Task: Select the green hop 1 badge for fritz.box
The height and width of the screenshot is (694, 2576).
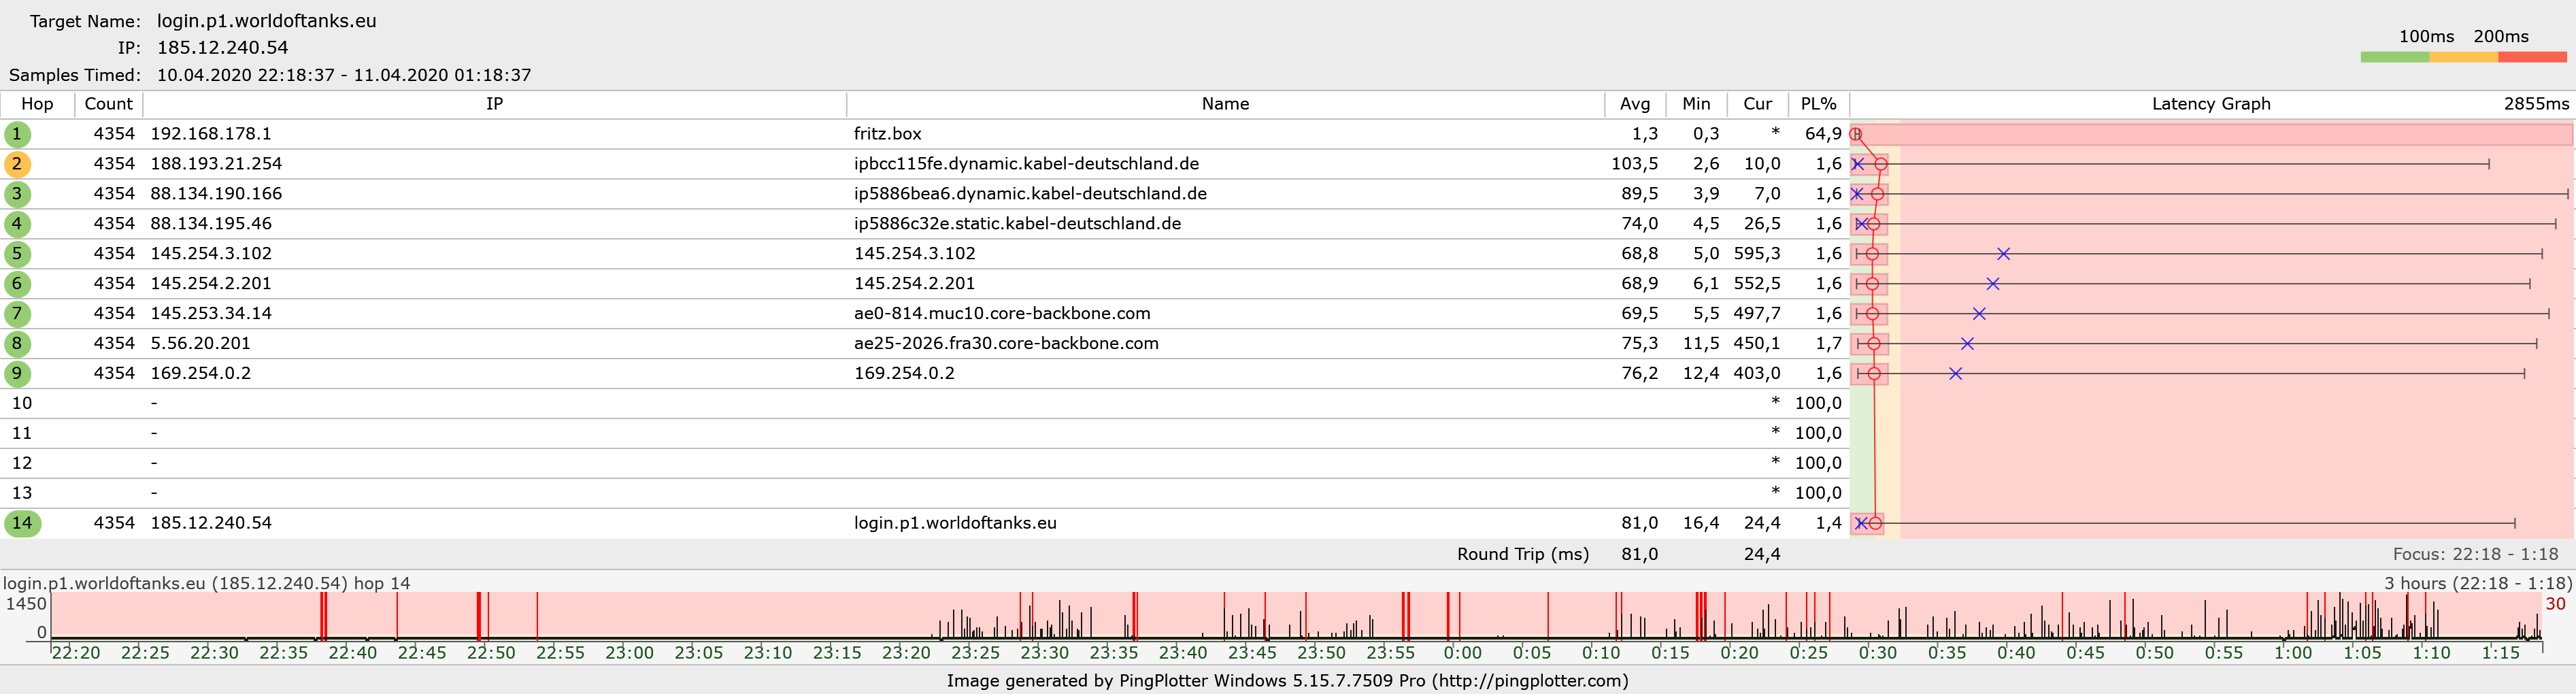Action: (x=17, y=133)
